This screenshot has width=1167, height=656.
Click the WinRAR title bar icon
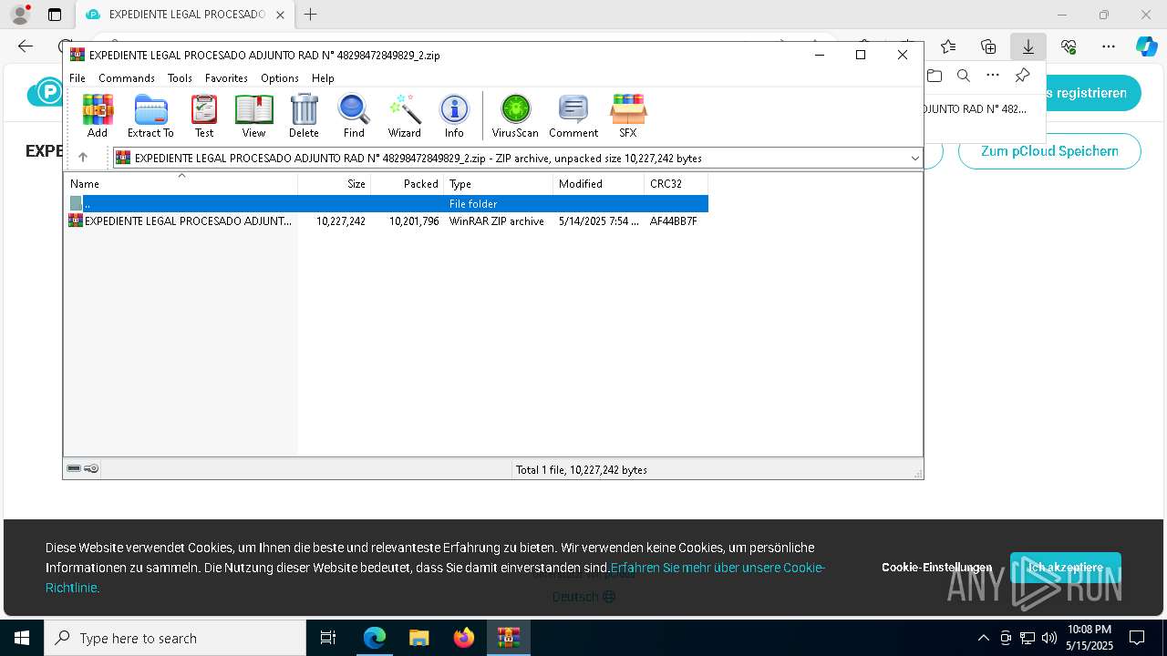(x=77, y=55)
